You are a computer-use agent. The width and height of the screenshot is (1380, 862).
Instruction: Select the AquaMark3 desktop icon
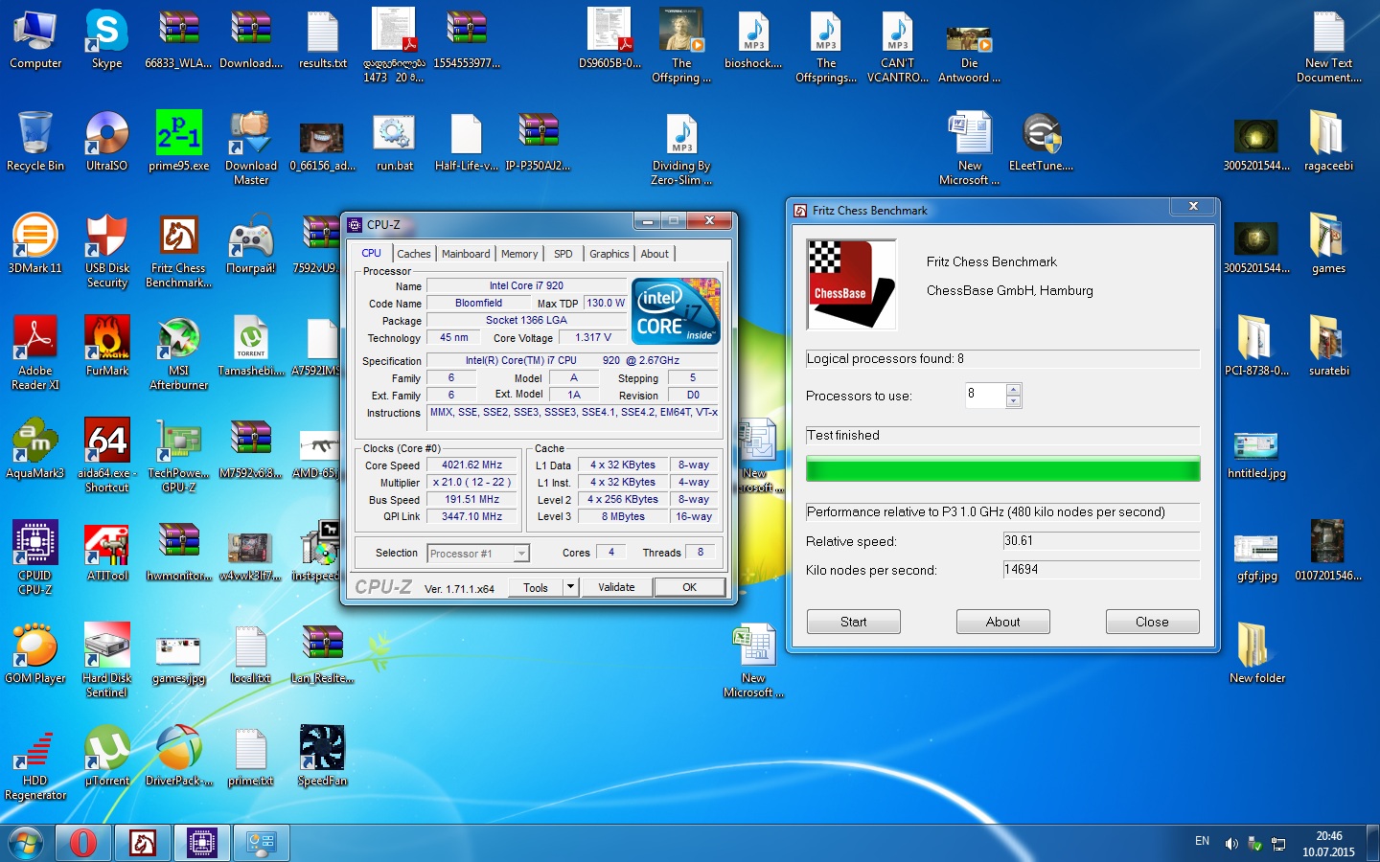pos(35,449)
